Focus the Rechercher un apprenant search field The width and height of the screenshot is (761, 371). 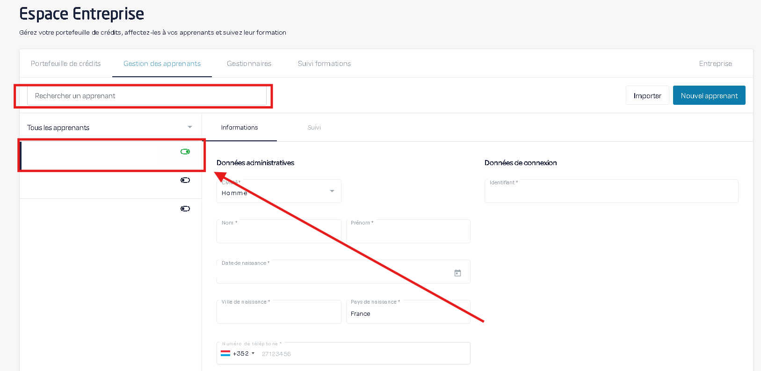click(147, 96)
